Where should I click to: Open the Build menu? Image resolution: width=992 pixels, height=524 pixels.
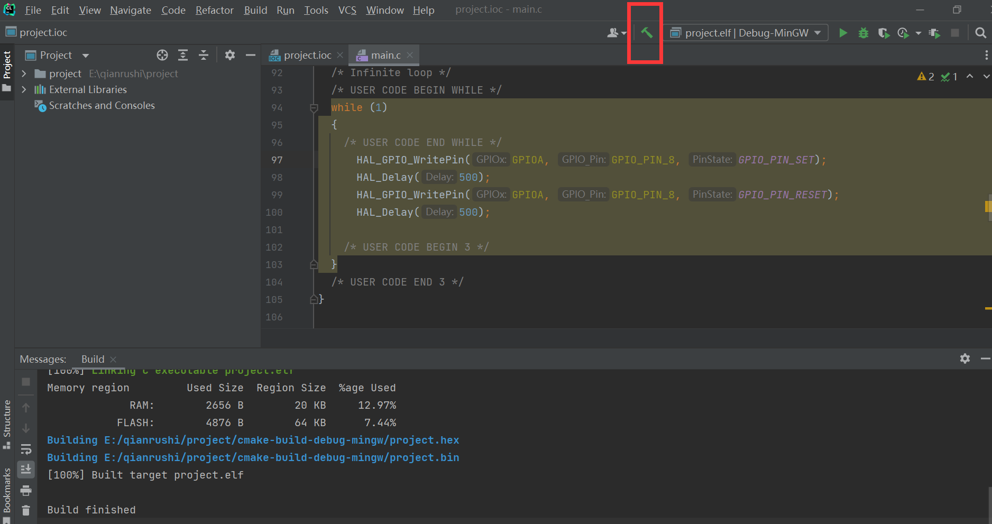[255, 10]
